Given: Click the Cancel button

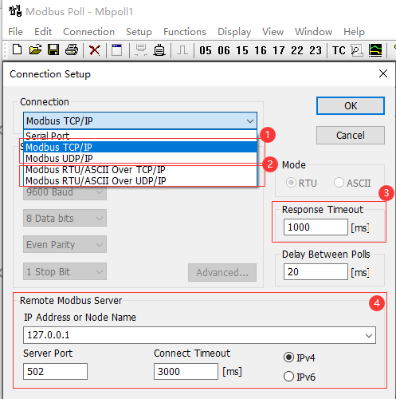Looking at the screenshot, I should (x=351, y=136).
